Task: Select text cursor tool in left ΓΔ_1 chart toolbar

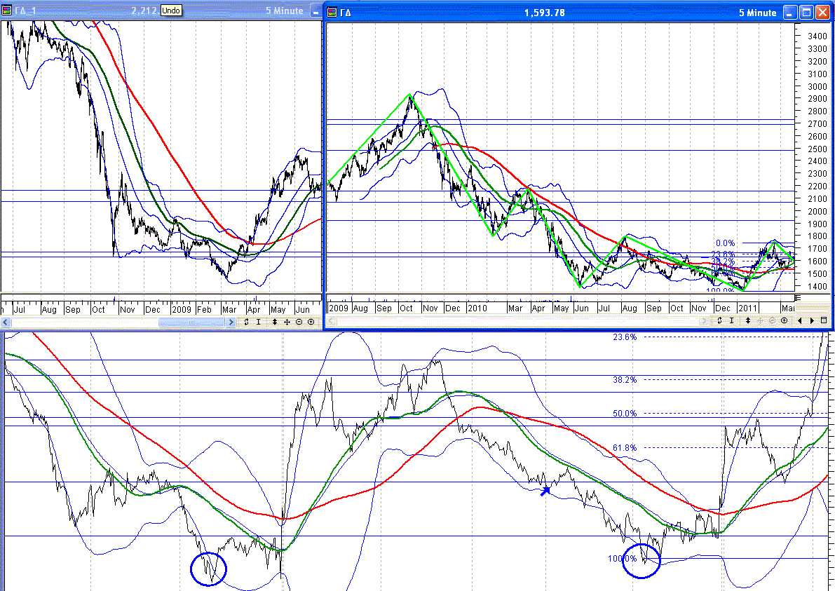Action: 258,322
